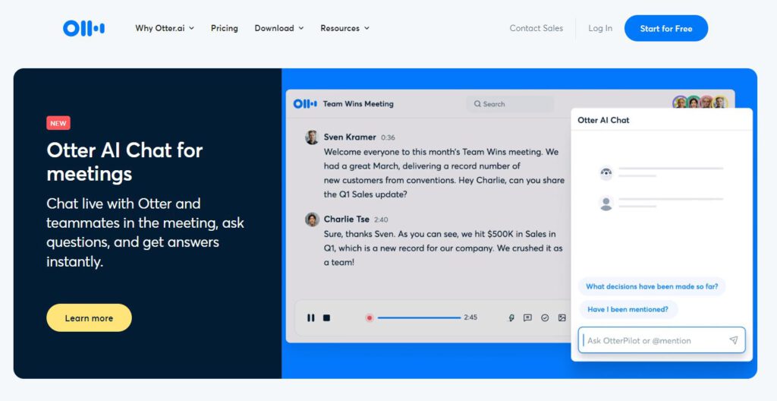Click the Otter bot avatar in the AI Chat

(x=606, y=172)
